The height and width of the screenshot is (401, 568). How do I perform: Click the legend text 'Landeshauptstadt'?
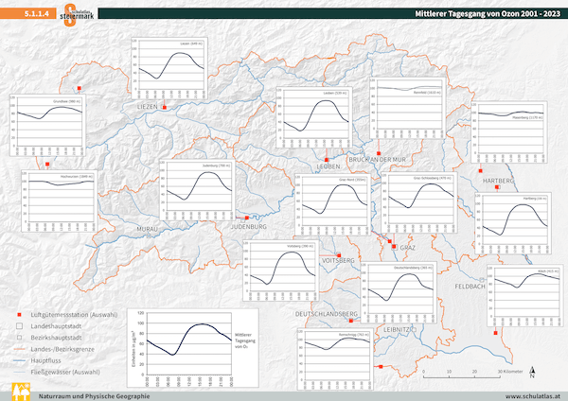pyautogui.click(x=56, y=326)
